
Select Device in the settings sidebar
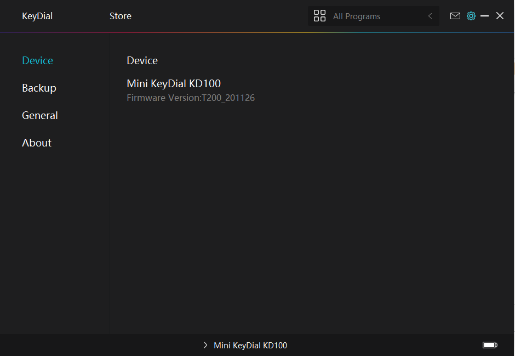pyautogui.click(x=37, y=60)
